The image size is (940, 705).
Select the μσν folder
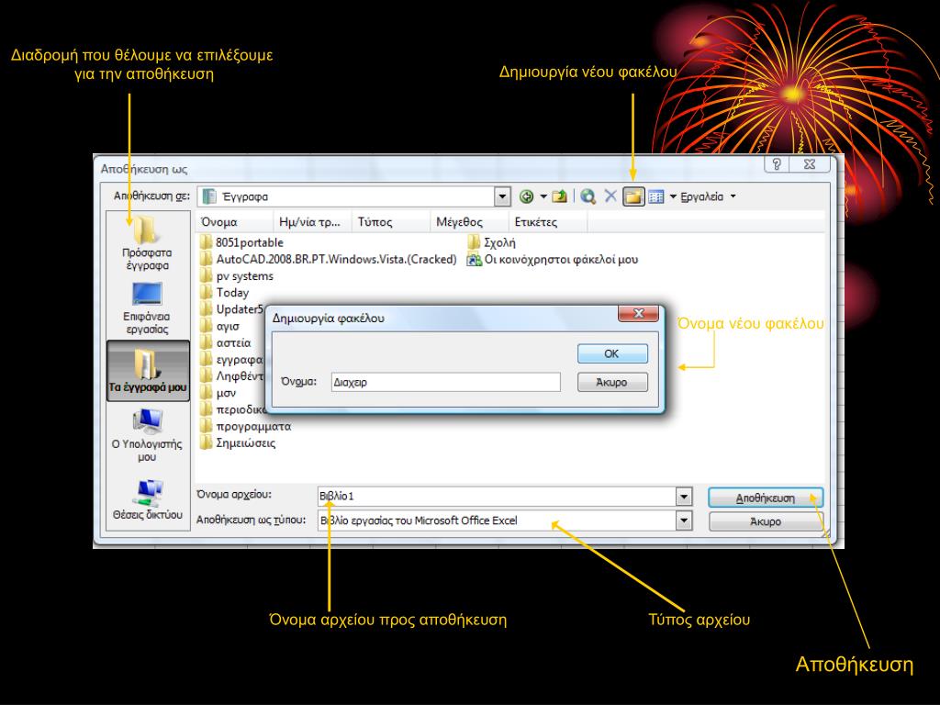pyautogui.click(x=218, y=393)
